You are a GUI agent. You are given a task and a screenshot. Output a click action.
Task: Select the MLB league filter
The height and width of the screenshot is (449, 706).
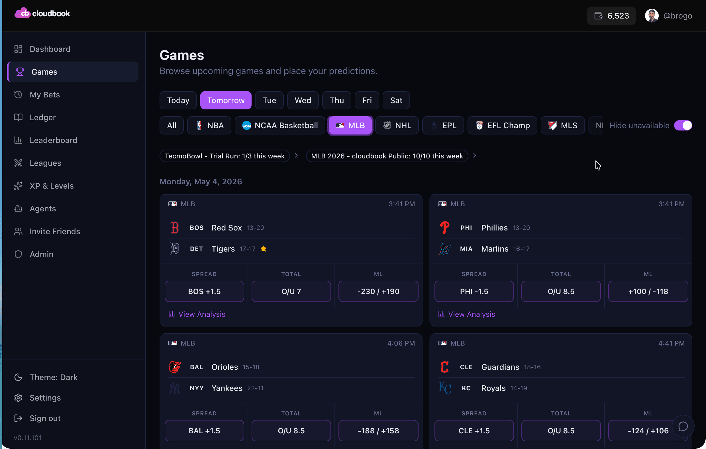click(350, 126)
